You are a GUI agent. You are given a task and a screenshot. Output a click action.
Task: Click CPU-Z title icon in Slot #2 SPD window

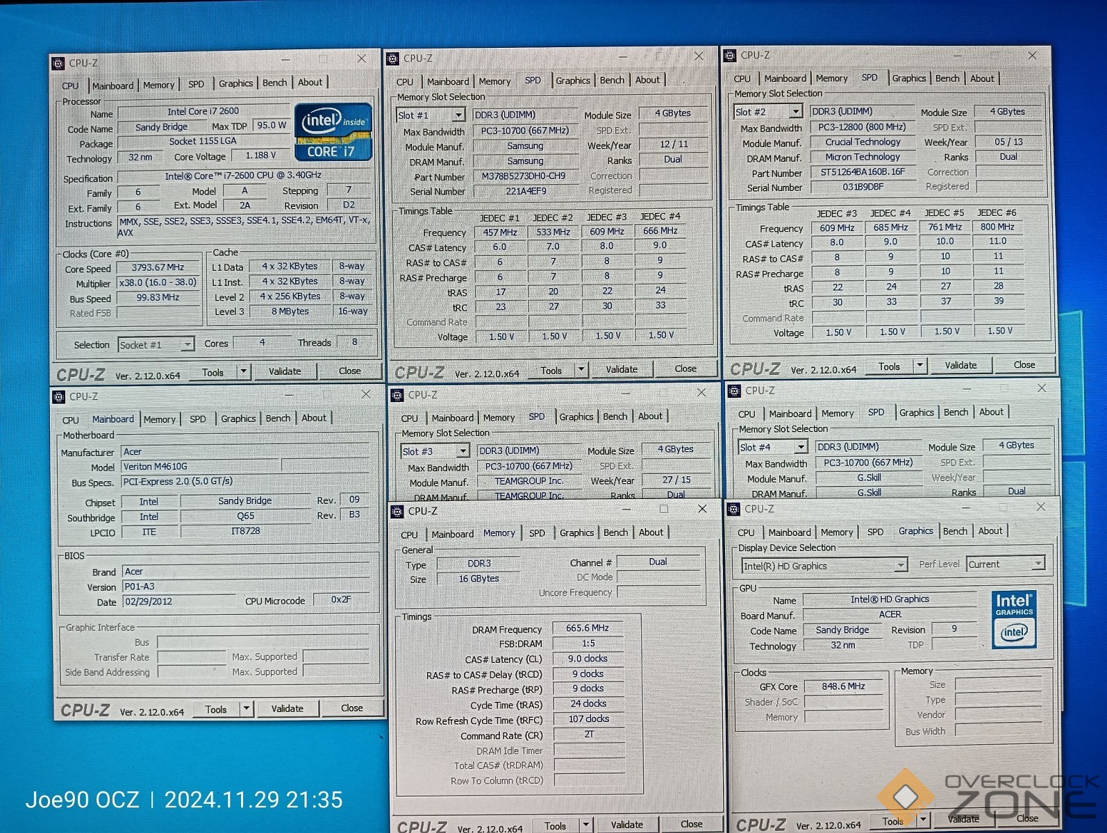point(730,56)
